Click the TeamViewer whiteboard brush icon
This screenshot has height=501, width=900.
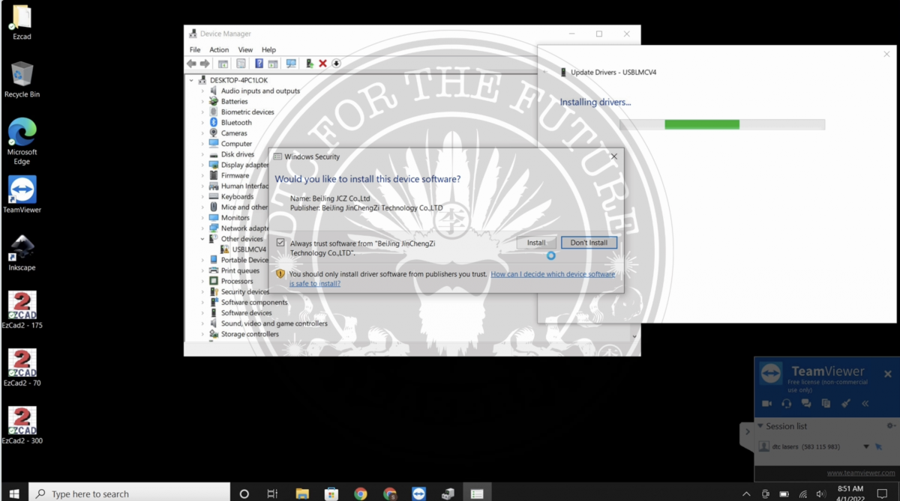(x=845, y=403)
